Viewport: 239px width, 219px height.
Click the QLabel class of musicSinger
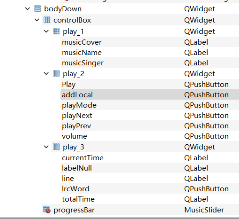(196, 63)
